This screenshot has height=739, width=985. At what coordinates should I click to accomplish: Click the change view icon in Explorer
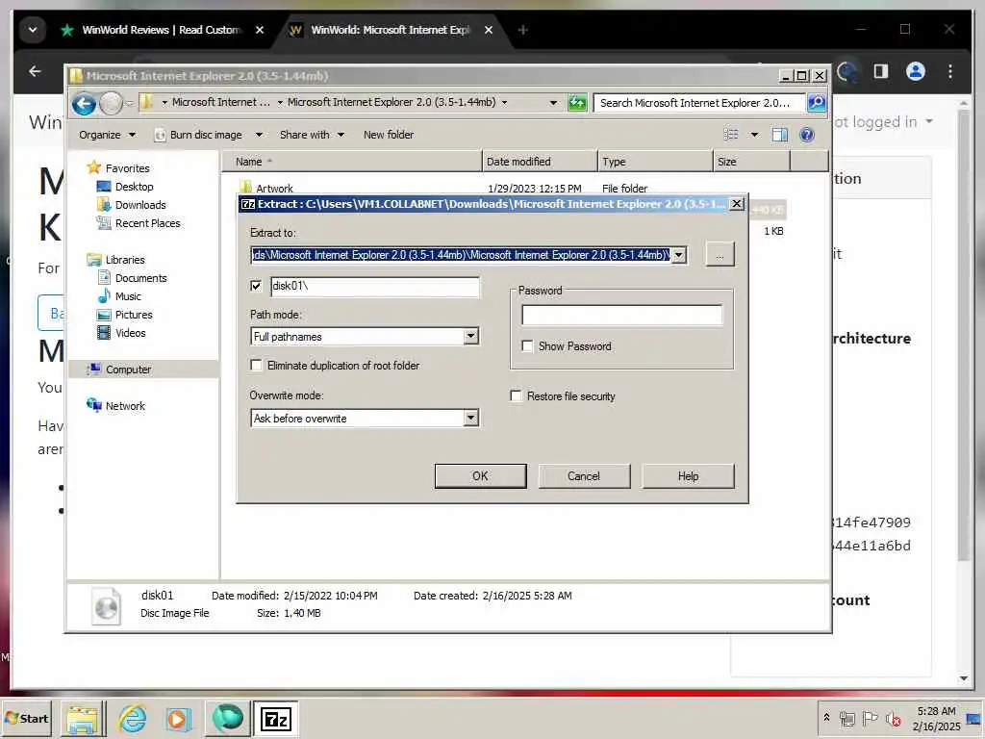(x=731, y=135)
